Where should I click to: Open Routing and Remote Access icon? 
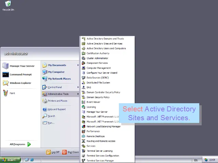pos(83,141)
